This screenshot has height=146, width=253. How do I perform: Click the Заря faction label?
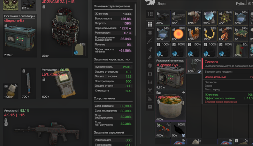click(x=161, y=4)
